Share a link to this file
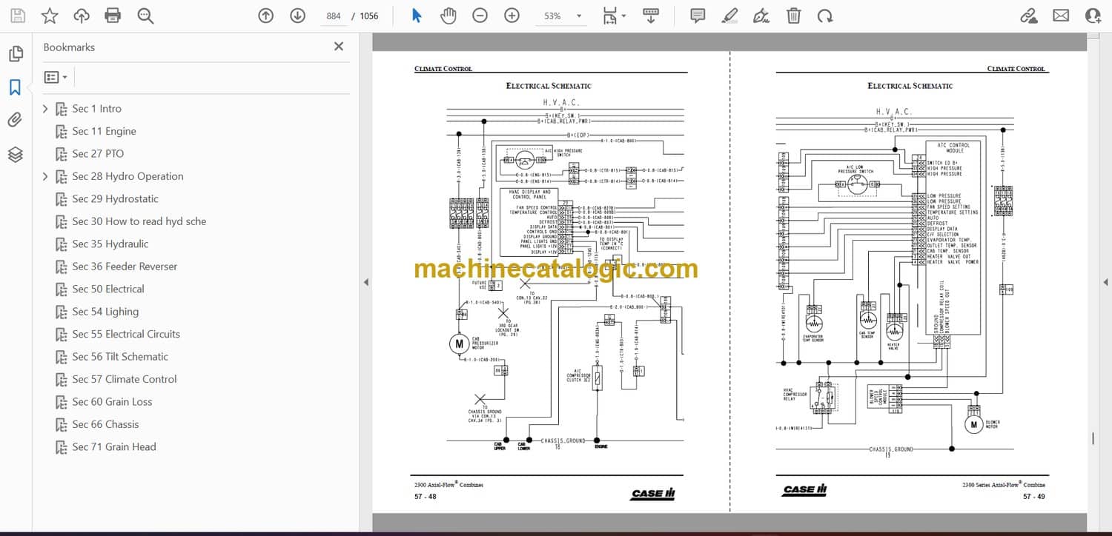Screen dimensions: 1112x536 [1028, 16]
